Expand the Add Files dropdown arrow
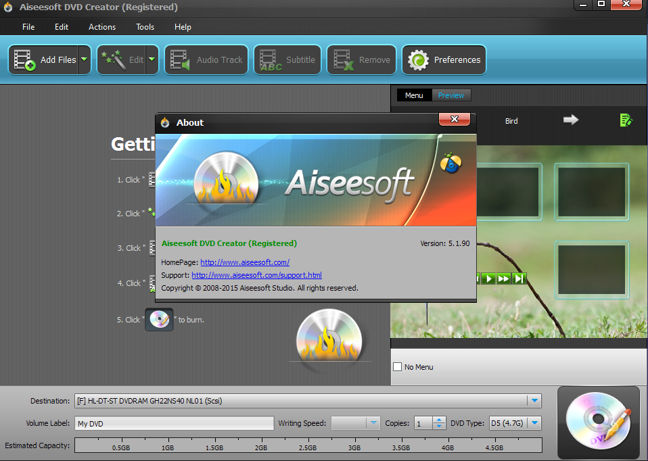Viewport: 648px width, 461px height. click(x=85, y=60)
